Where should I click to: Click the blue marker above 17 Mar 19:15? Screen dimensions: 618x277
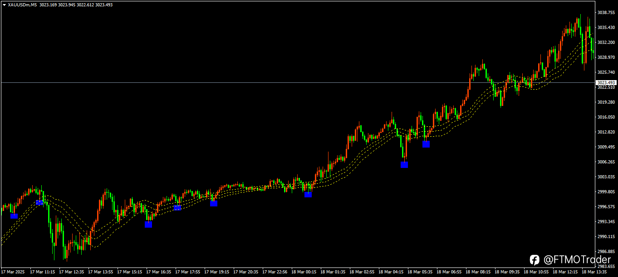pos(214,203)
